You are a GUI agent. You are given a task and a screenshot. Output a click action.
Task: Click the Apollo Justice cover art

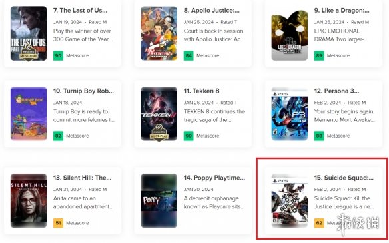click(159, 33)
